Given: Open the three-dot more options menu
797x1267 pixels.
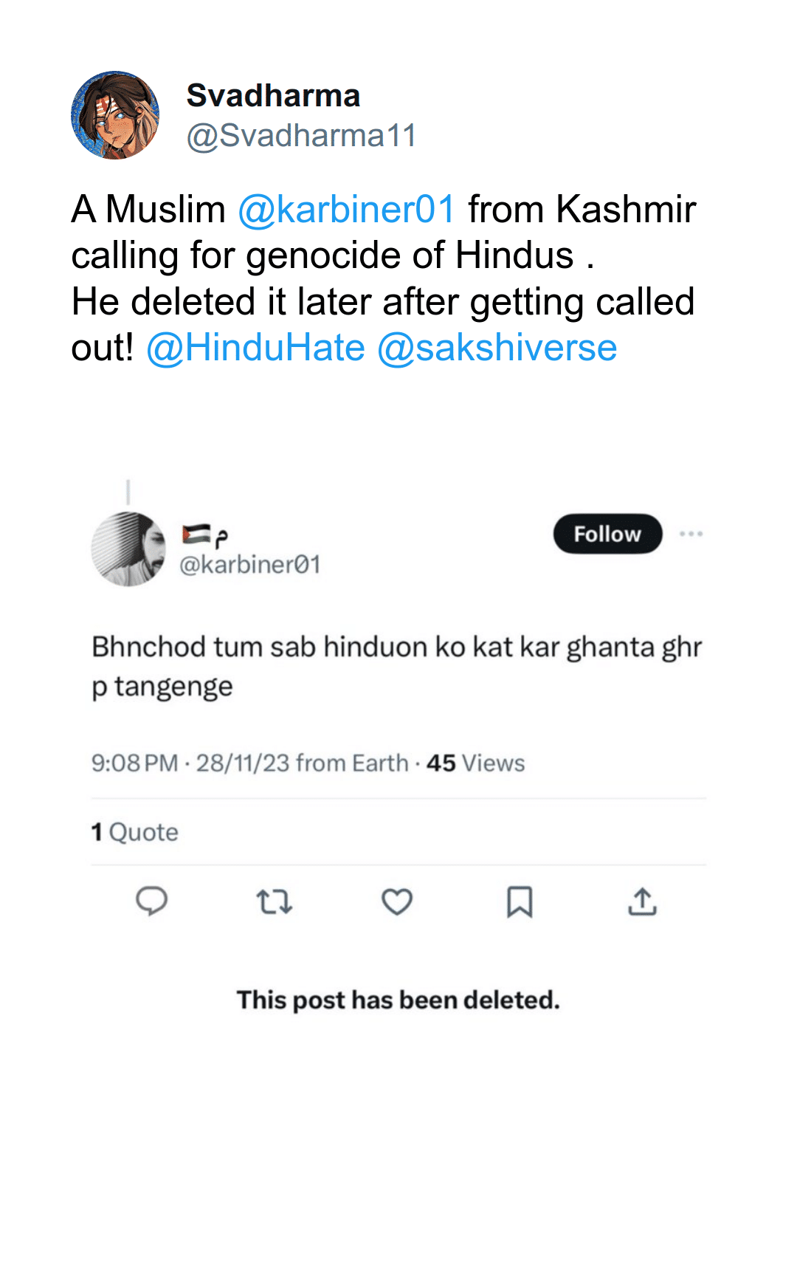Looking at the screenshot, I should pos(691,534).
